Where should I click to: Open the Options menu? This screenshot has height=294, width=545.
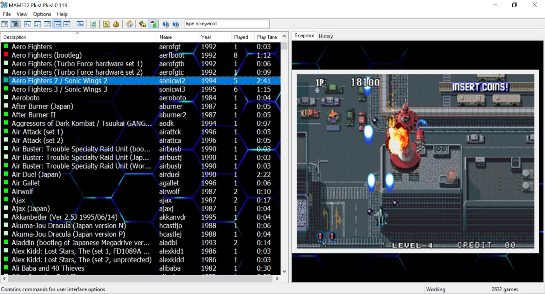(42, 14)
